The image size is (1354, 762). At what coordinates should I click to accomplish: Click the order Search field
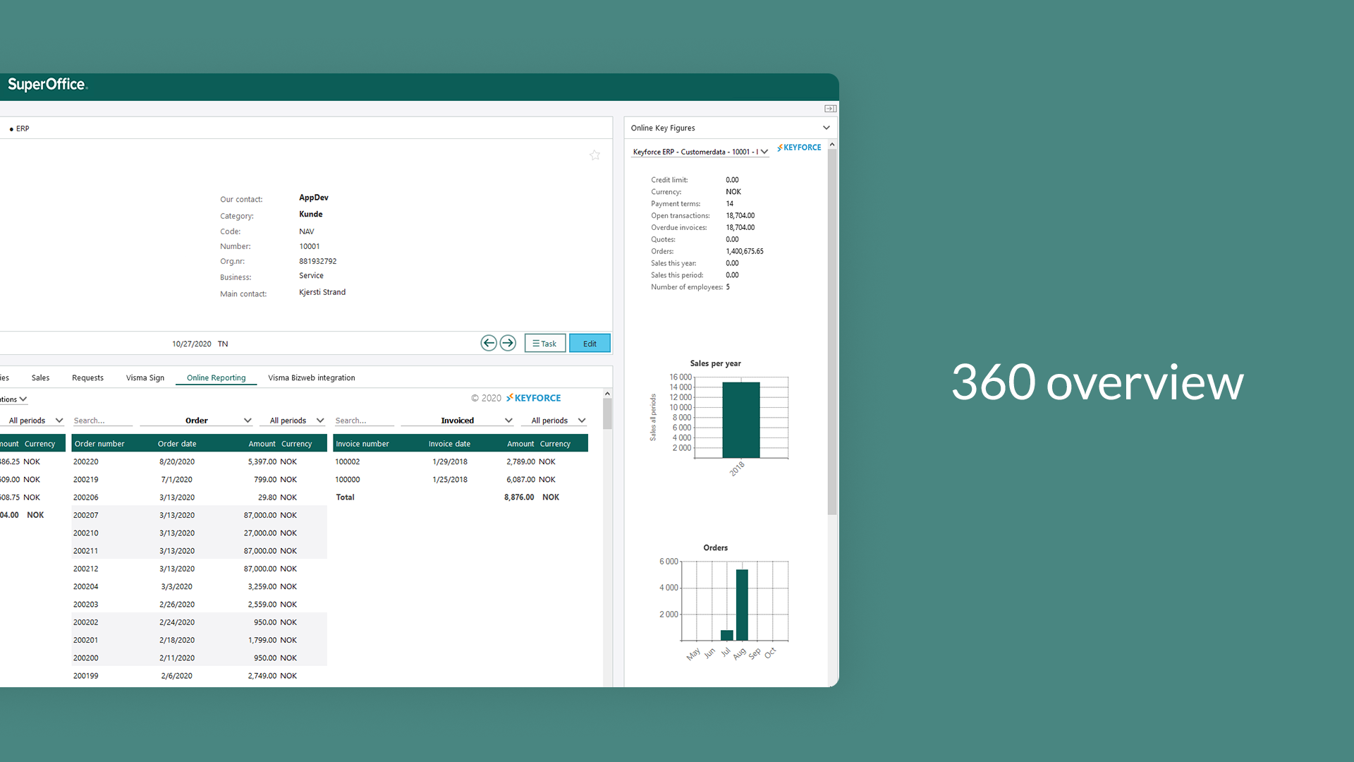[x=102, y=421]
